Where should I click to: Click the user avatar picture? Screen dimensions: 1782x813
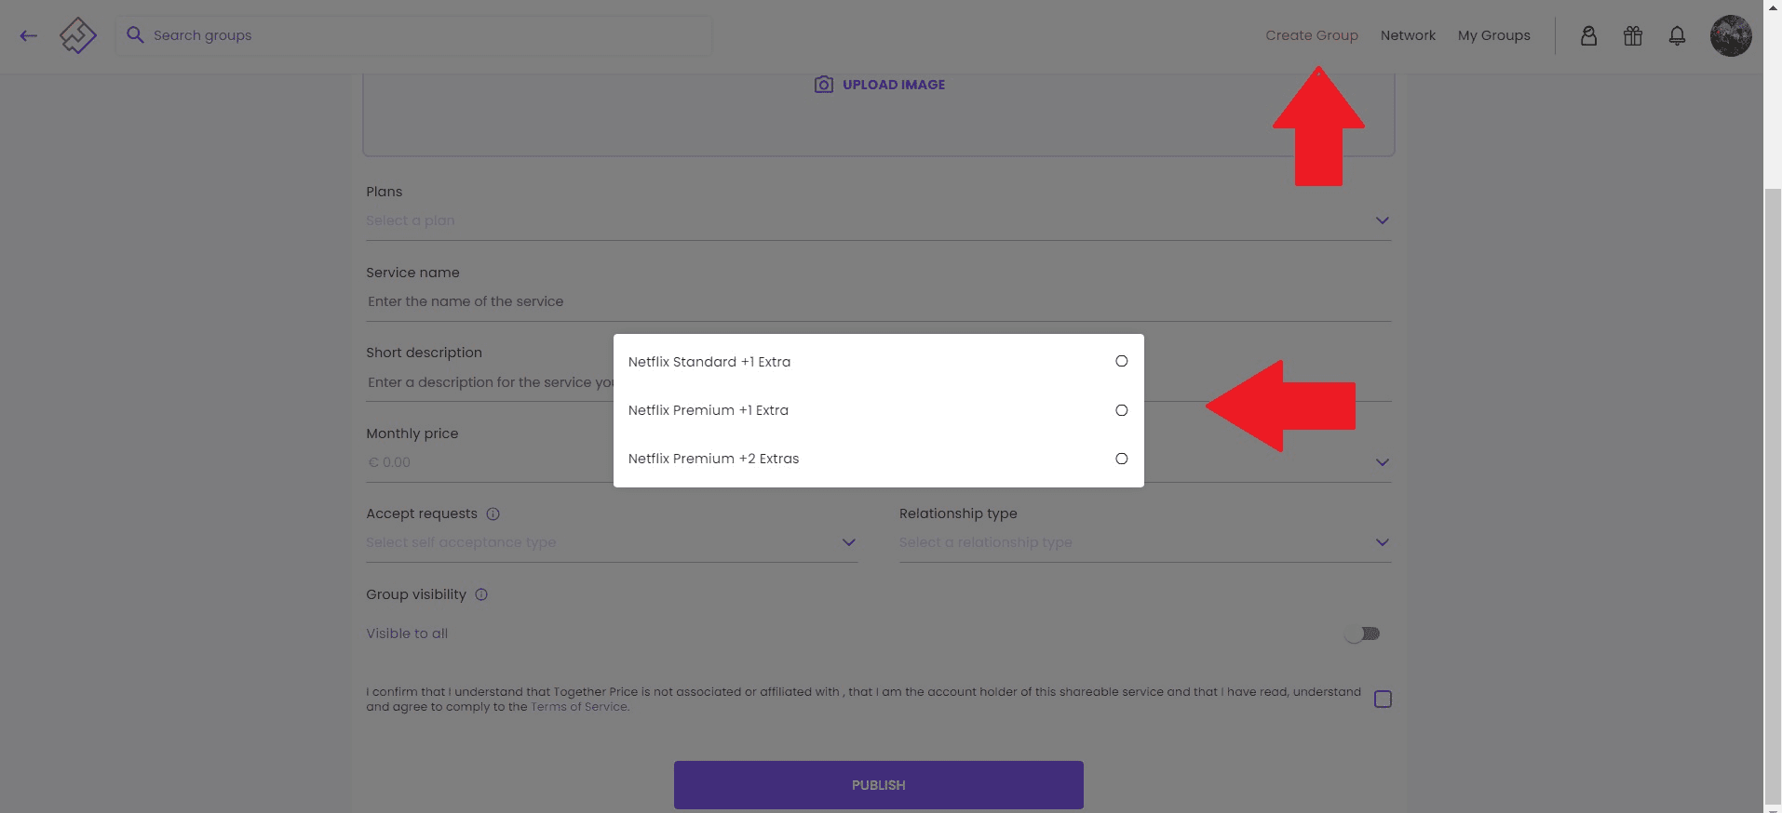(x=1731, y=36)
